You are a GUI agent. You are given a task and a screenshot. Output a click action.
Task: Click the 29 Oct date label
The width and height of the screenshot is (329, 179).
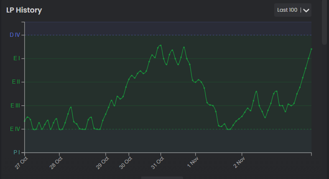(x=102, y=163)
